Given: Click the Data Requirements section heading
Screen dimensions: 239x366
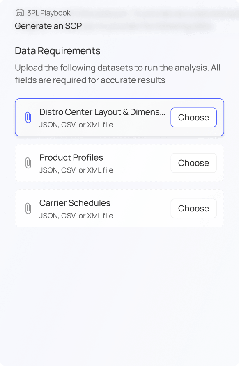Looking at the screenshot, I should click(x=57, y=50).
